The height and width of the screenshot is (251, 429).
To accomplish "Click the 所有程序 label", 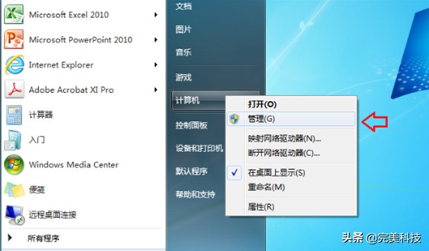I will 43,238.
